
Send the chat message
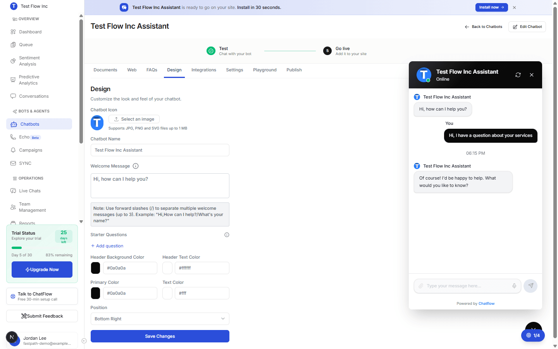point(530,286)
